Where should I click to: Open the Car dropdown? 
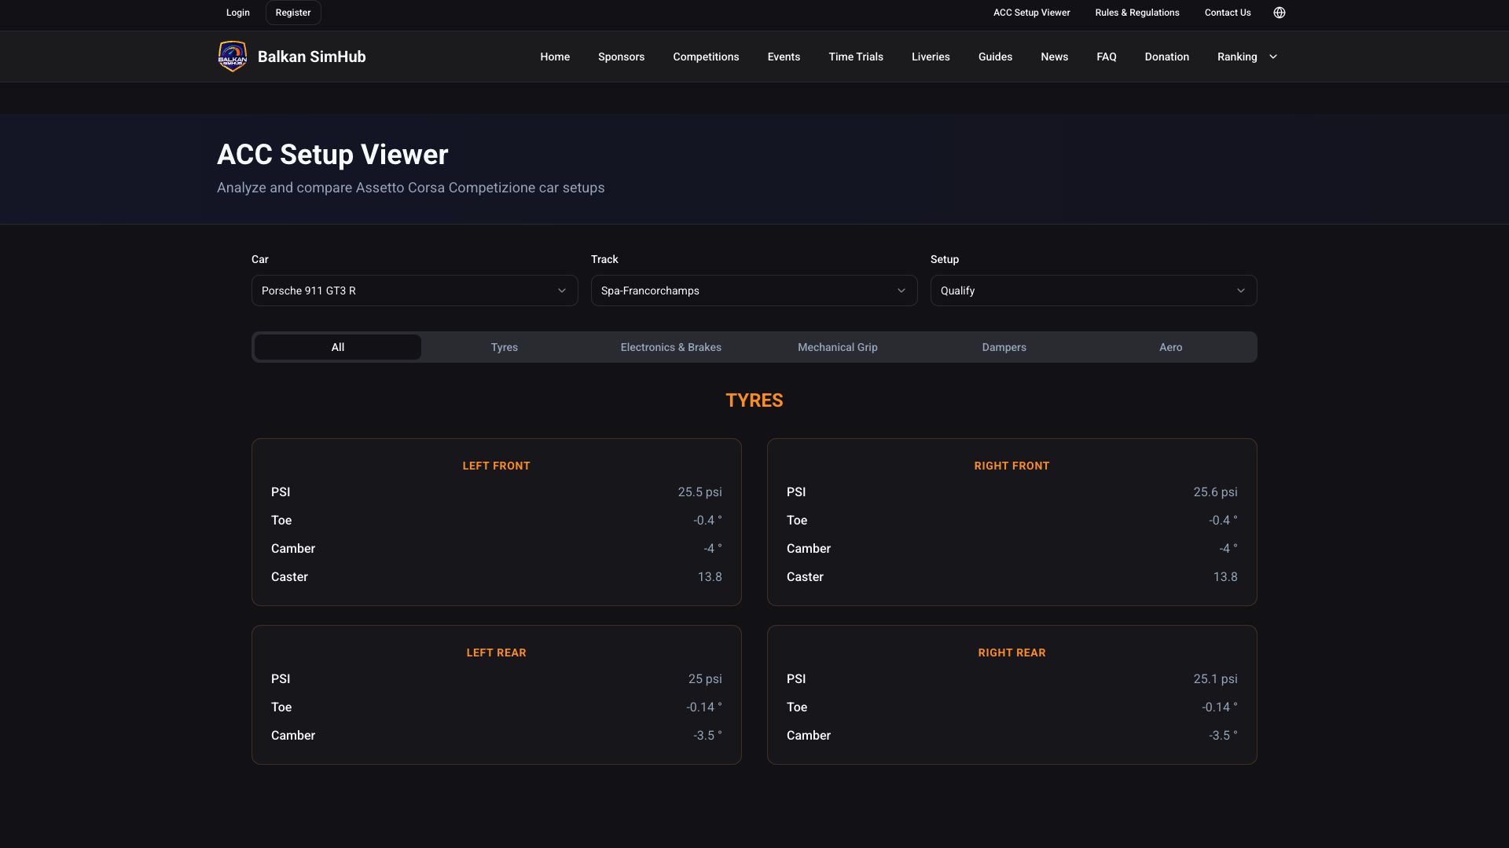pos(414,291)
